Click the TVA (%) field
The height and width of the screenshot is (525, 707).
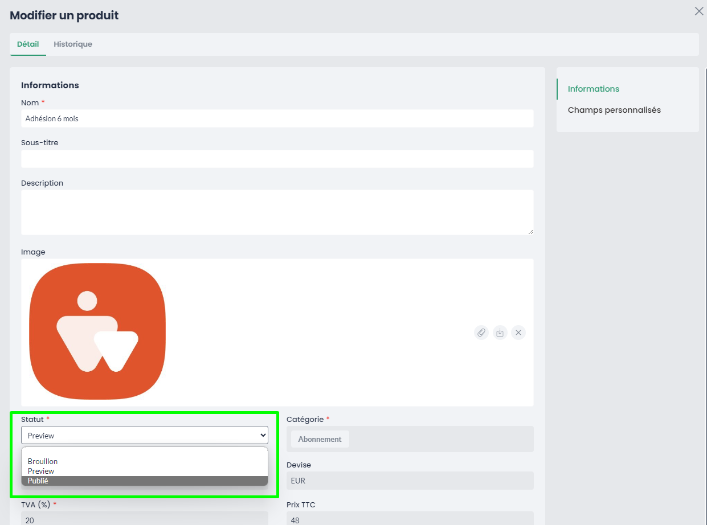145,519
